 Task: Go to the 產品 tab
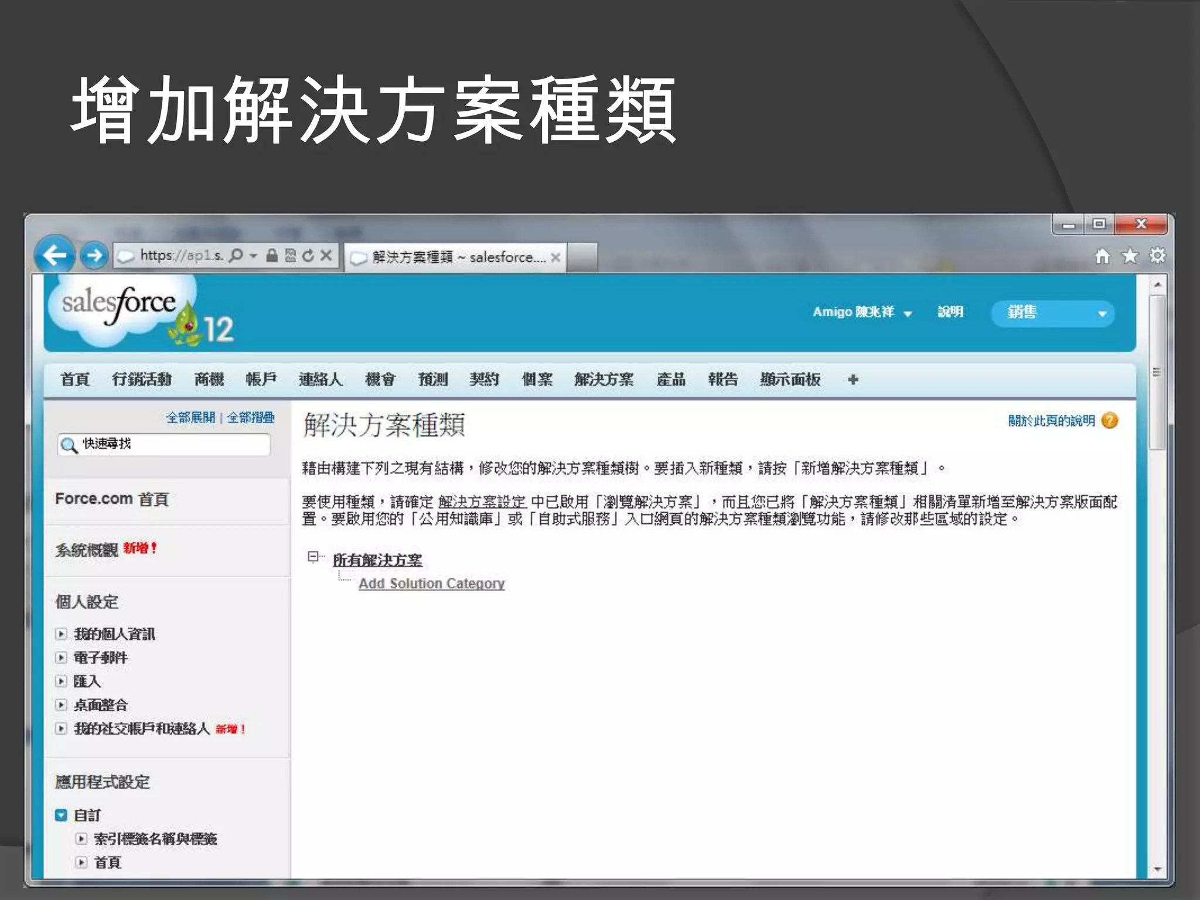pos(671,380)
